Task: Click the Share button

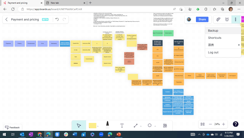Action: pyautogui.click(x=202, y=19)
